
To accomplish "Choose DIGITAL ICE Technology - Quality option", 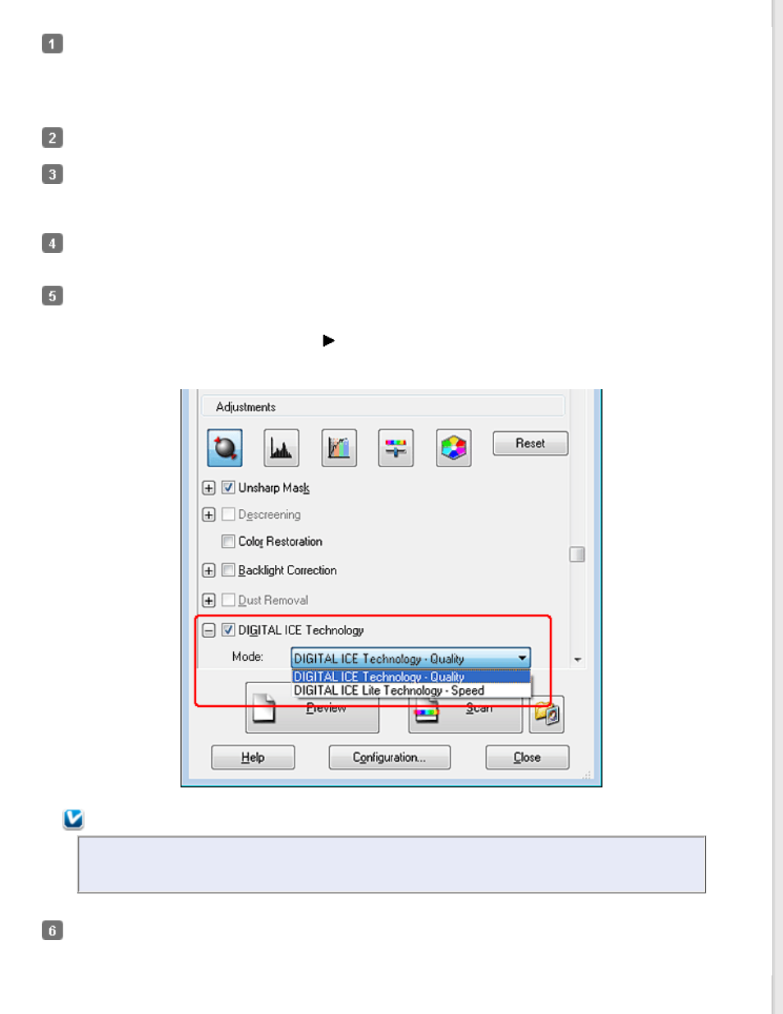I will tap(411, 677).
